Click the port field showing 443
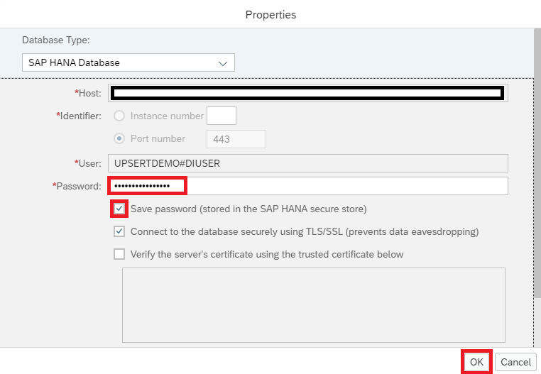This screenshot has height=374, width=541. pyautogui.click(x=236, y=139)
